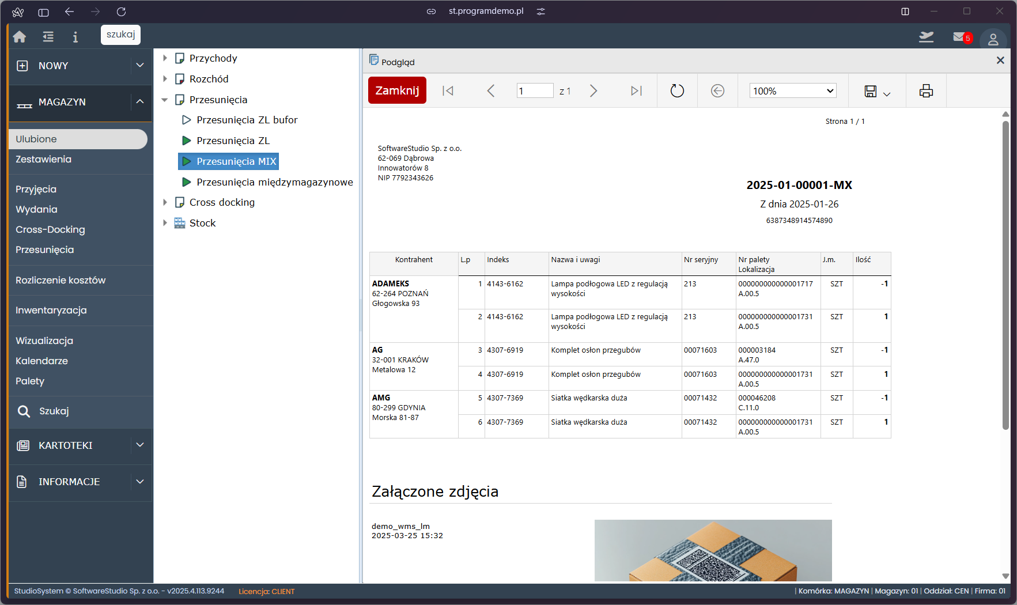Open the info icon in top bar
The width and height of the screenshot is (1017, 605).
pyautogui.click(x=75, y=37)
